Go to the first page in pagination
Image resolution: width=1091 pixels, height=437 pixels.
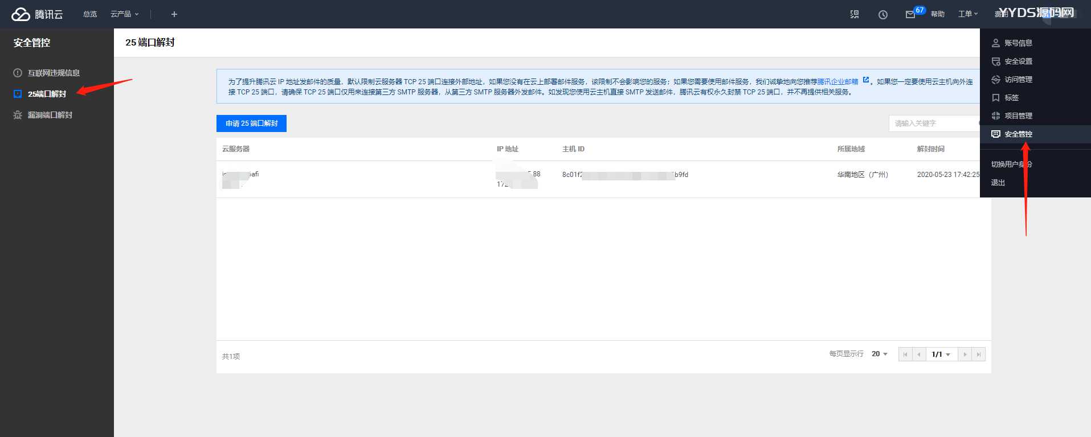coord(905,354)
